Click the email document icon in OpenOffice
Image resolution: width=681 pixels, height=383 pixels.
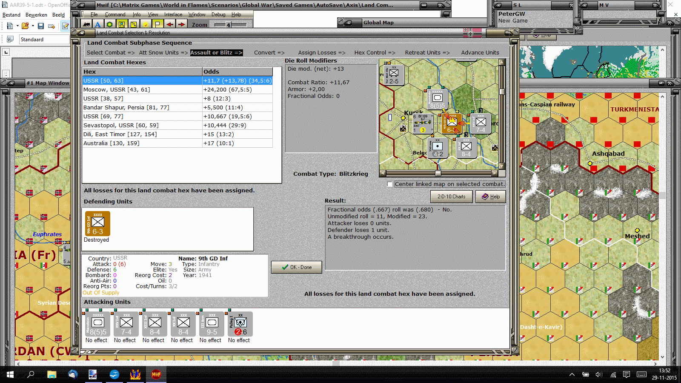click(x=52, y=26)
